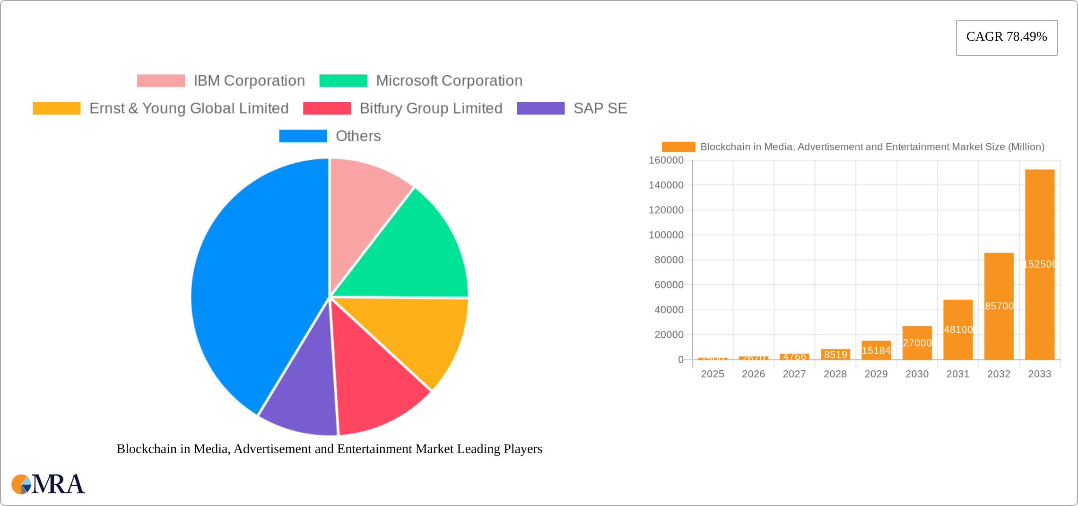The height and width of the screenshot is (506, 1078).
Task: Click the small 2026 bar
Action: (754, 358)
